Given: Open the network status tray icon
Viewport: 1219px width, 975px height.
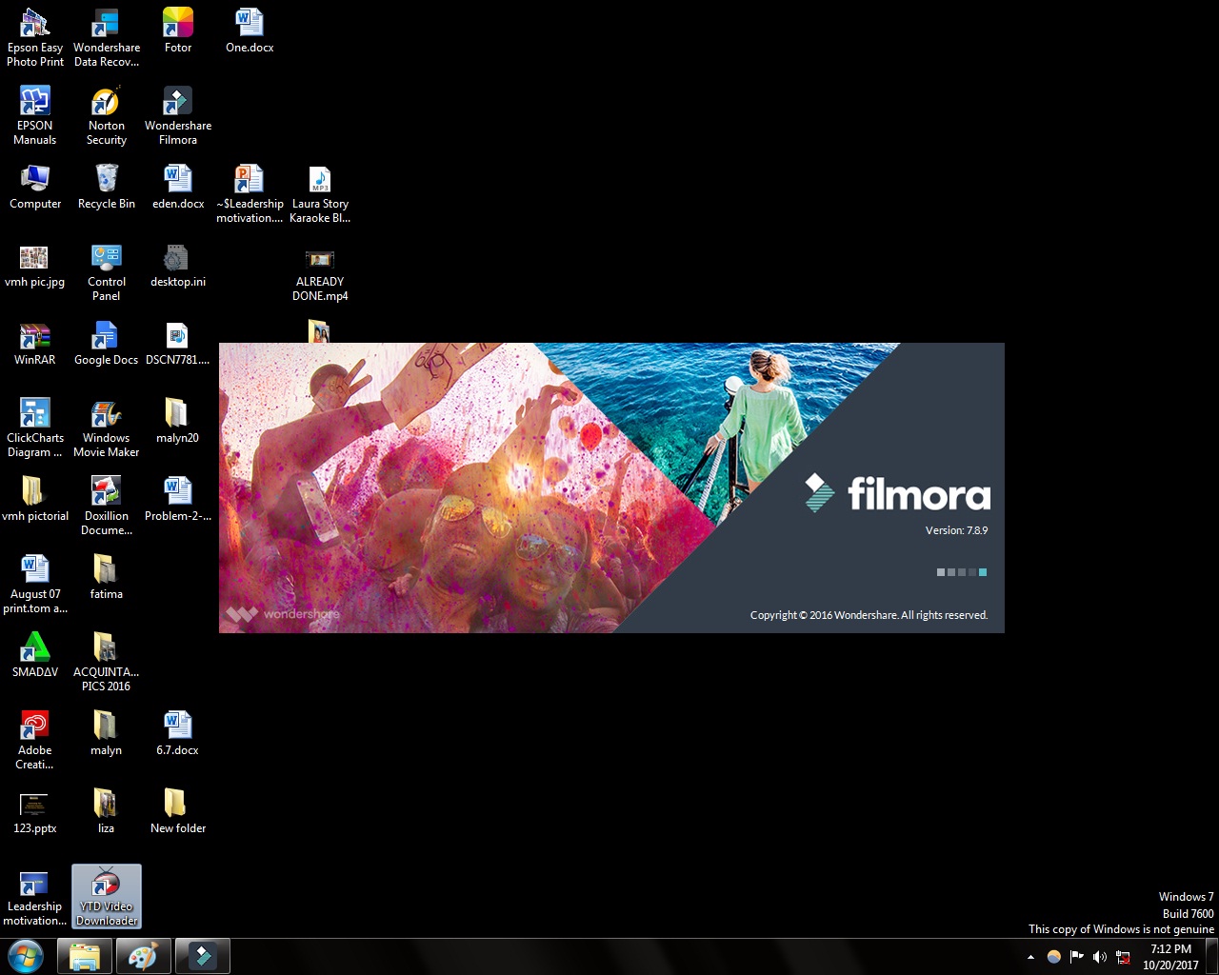Looking at the screenshot, I should coord(1123,957).
